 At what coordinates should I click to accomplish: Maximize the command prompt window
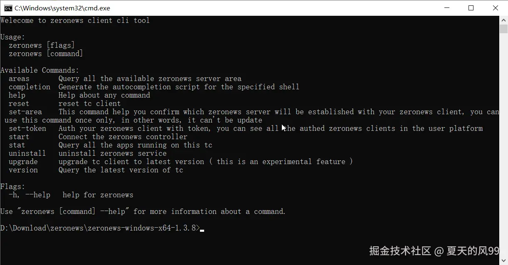click(471, 8)
